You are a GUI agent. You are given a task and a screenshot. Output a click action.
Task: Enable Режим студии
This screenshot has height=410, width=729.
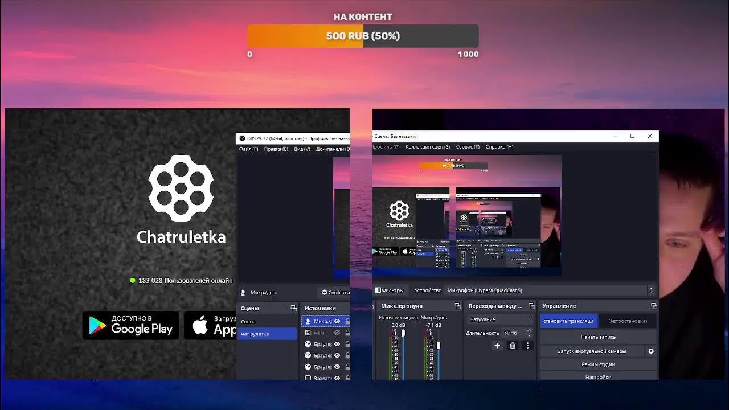(x=598, y=364)
